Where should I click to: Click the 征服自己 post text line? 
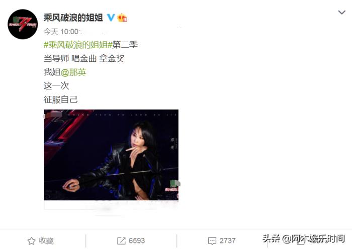61,99
